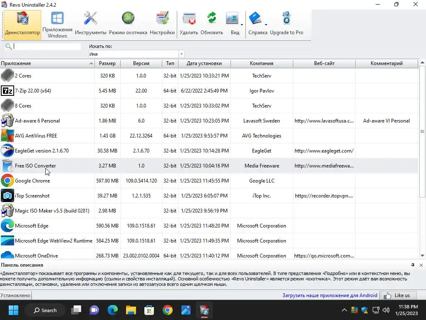Click list scrollbar up arrow
426x320 pixels.
point(422,62)
